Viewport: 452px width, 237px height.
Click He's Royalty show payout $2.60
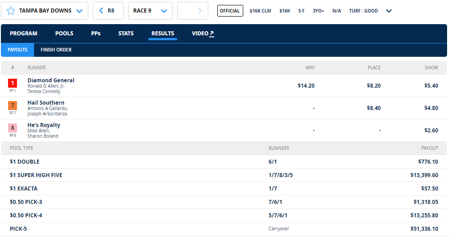431,130
